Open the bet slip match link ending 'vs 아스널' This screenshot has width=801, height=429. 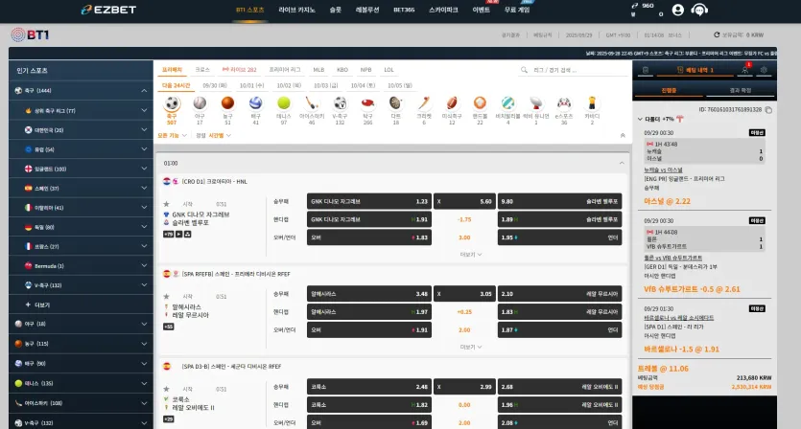(663, 169)
